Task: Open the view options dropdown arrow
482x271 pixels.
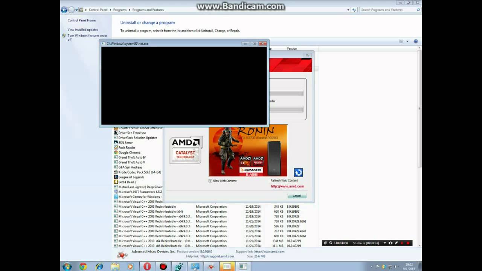Action: click(407, 41)
